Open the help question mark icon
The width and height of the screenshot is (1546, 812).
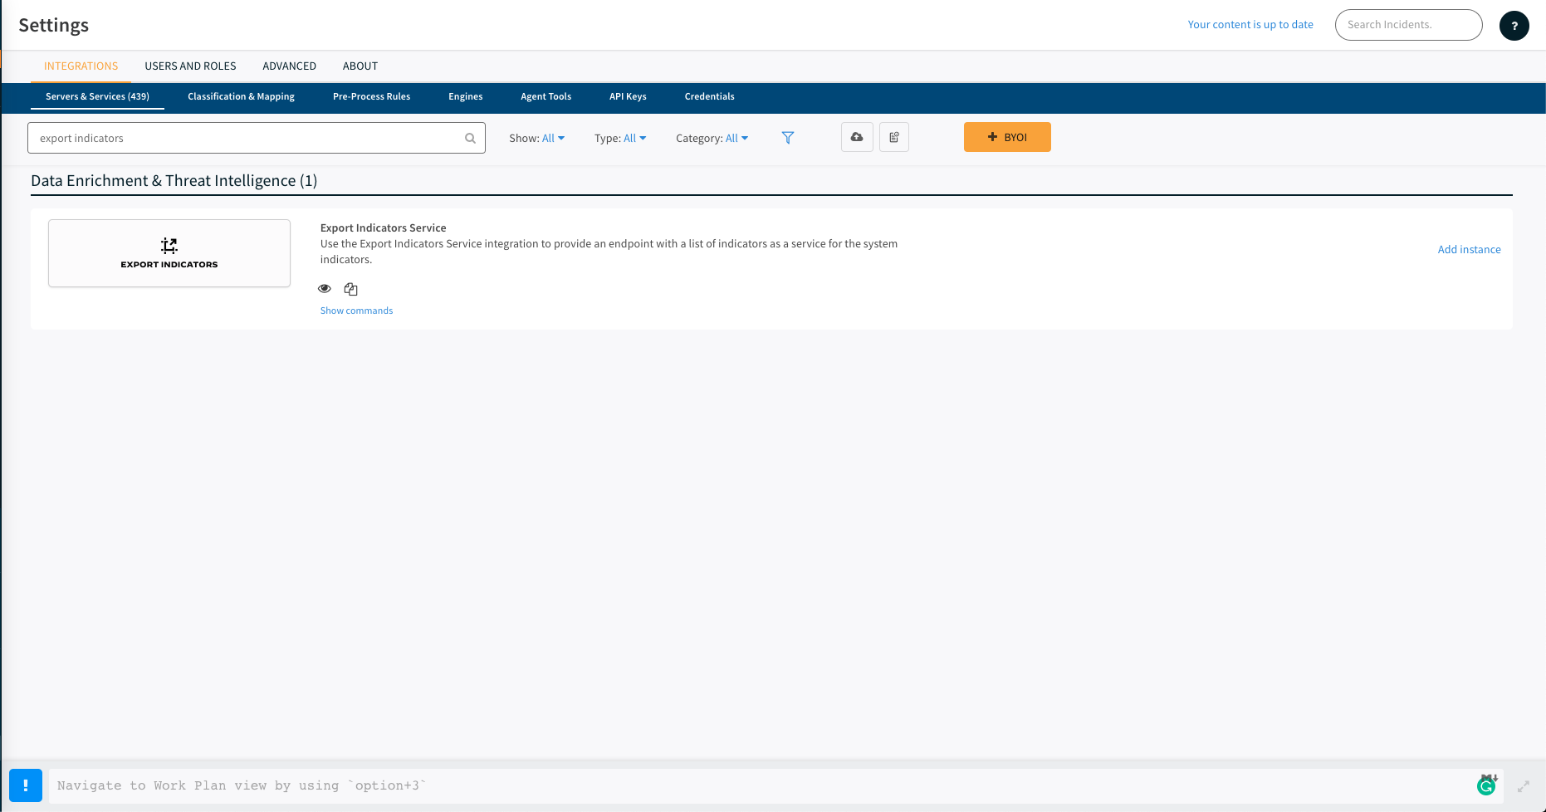point(1514,26)
